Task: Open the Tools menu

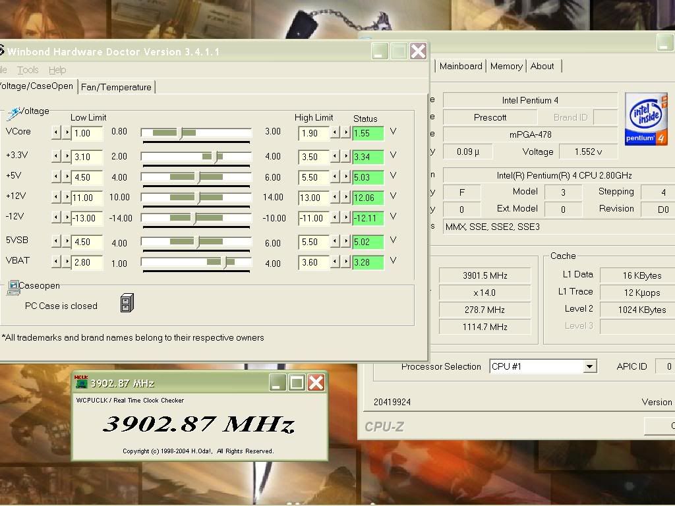Action: point(28,70)
